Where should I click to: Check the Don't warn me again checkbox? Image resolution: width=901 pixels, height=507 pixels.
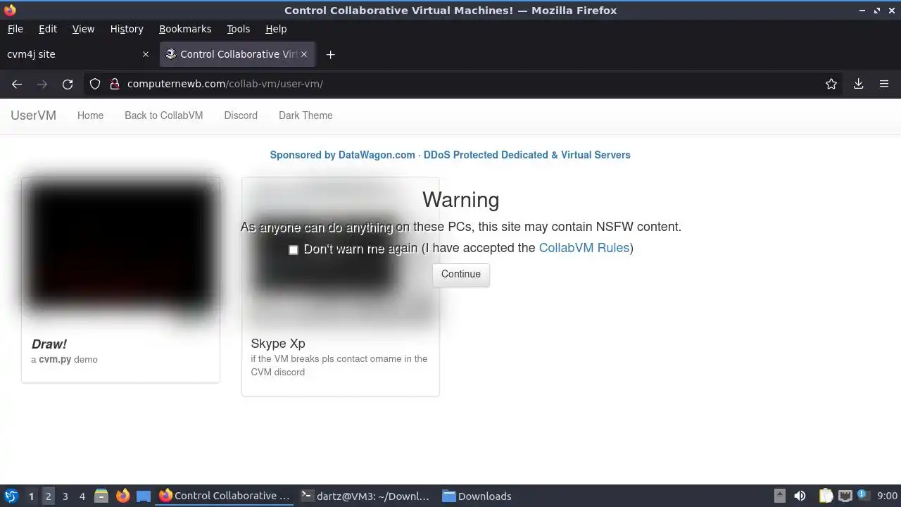click(294, 250)
